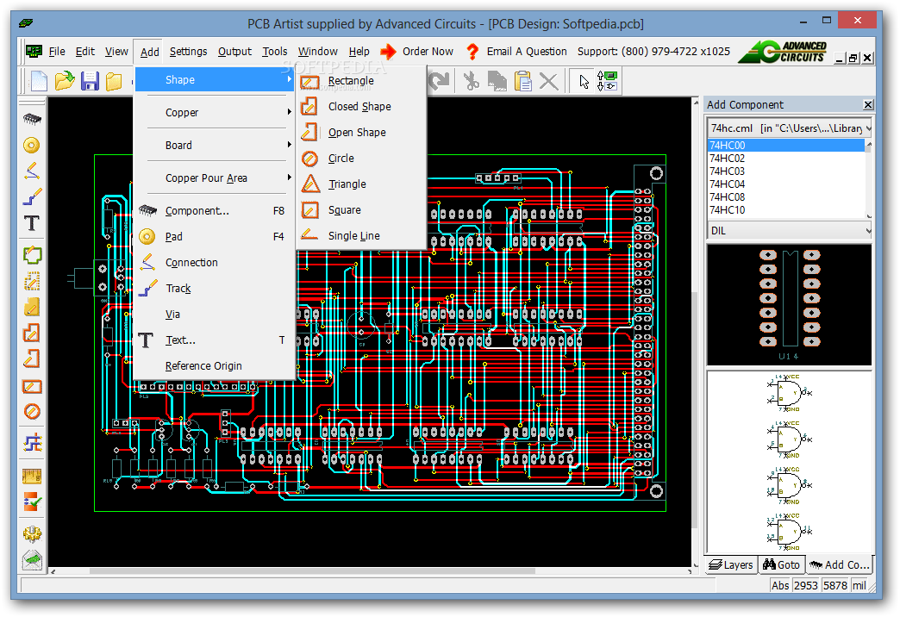Click the New document toolbar icon
The width and height of the screenshot is (900, 617).
(x=39, y=81)
